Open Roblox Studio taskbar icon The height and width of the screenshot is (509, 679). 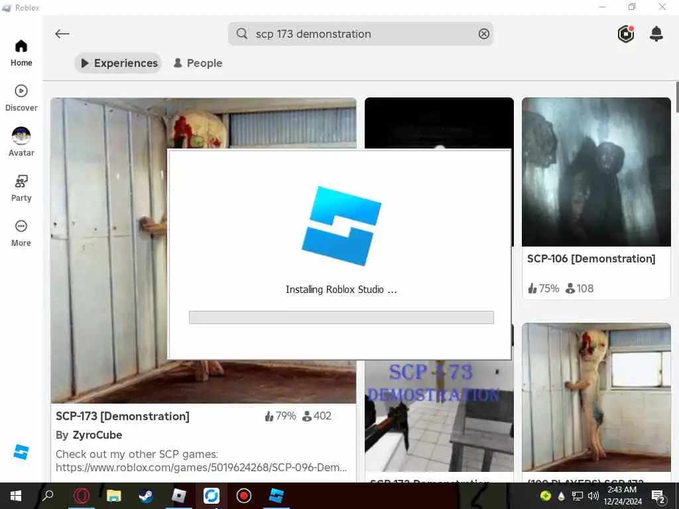click(x=277, y=496)
